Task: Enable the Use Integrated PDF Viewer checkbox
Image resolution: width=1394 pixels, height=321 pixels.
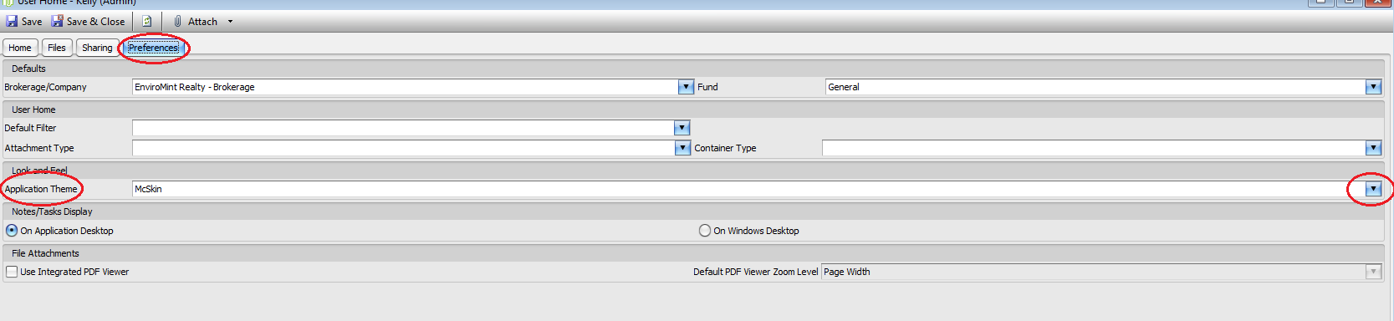Action: 12,272
